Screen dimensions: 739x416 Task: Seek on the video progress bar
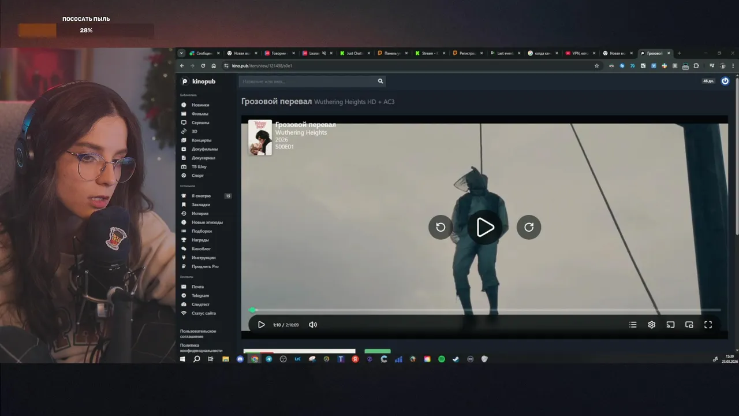485,310
